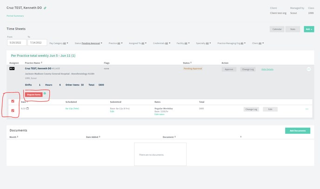The width and height of the screenshot is (320, 189).
Task: Click the help icon next to Dispute Items
Action: pyautogui.click(x=45, y=94)
